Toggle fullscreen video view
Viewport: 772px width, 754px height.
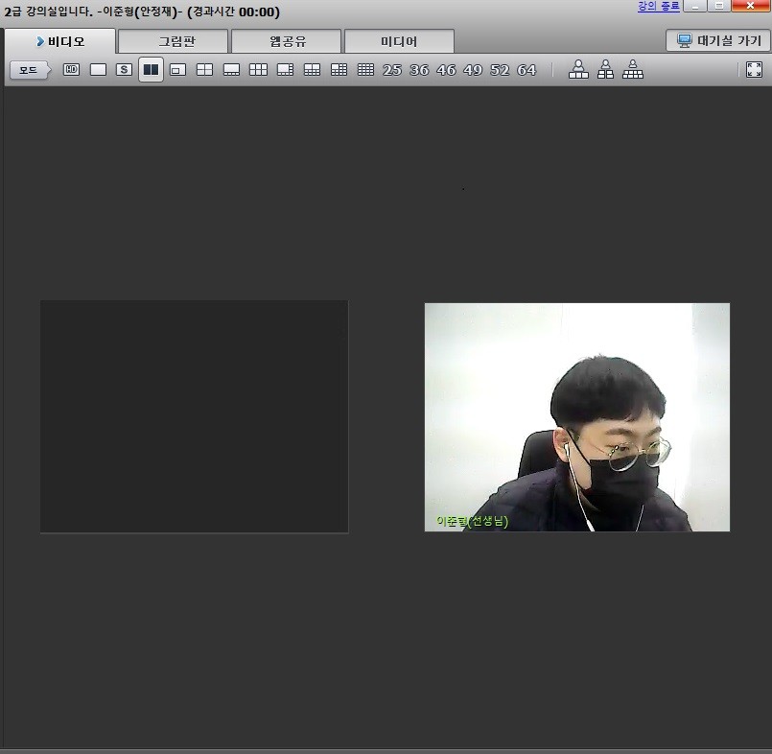[x=754, y=70]
